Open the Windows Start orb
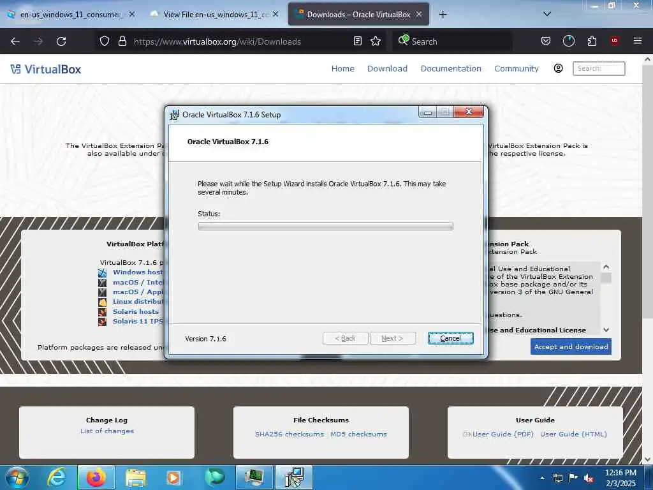 (x=17, y=477)
